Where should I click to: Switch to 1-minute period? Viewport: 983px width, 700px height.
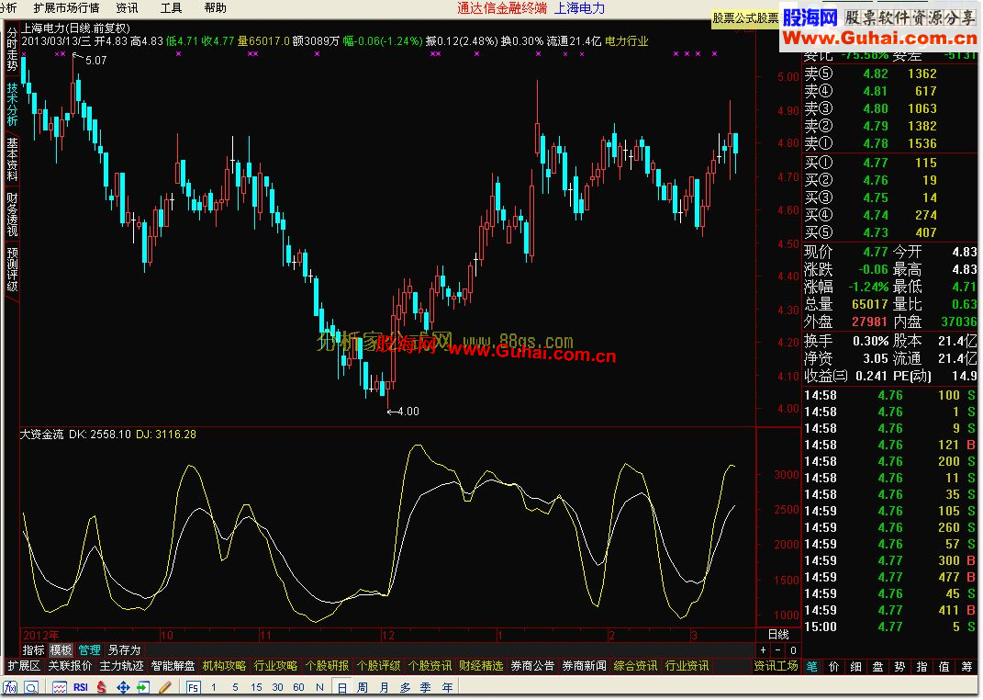214,687
